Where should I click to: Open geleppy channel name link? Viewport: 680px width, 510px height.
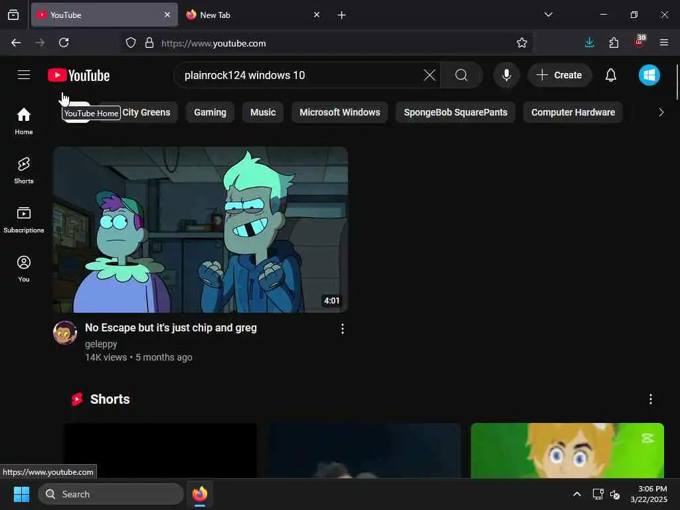pyautogui.click(x=101, y=344)
